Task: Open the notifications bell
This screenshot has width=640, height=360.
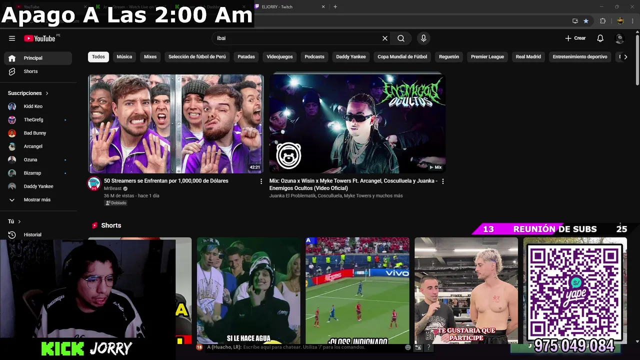Action: point(600,38)
